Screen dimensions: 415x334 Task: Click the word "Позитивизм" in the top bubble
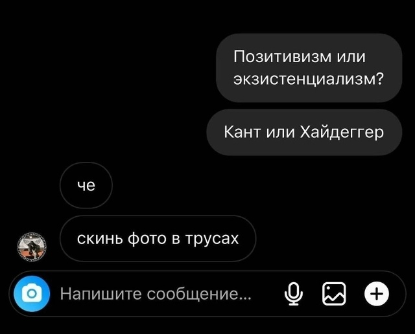tap(283, 56)
